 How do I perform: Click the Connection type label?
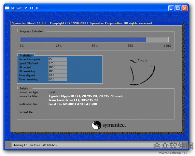pos(28,92)
